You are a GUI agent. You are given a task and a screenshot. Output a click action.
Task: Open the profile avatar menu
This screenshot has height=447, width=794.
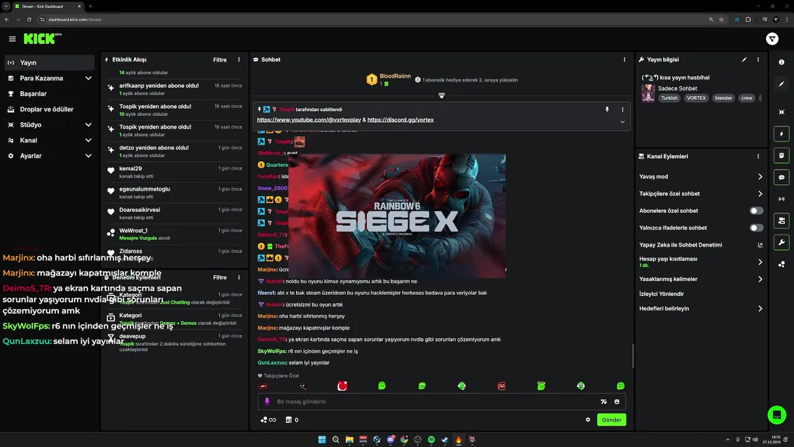coord(772,39)
